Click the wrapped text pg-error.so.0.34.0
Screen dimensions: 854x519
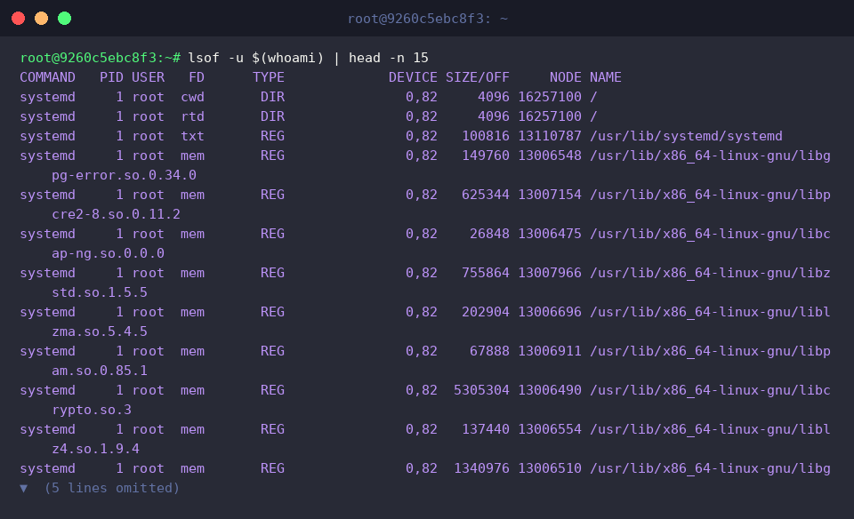125,175
